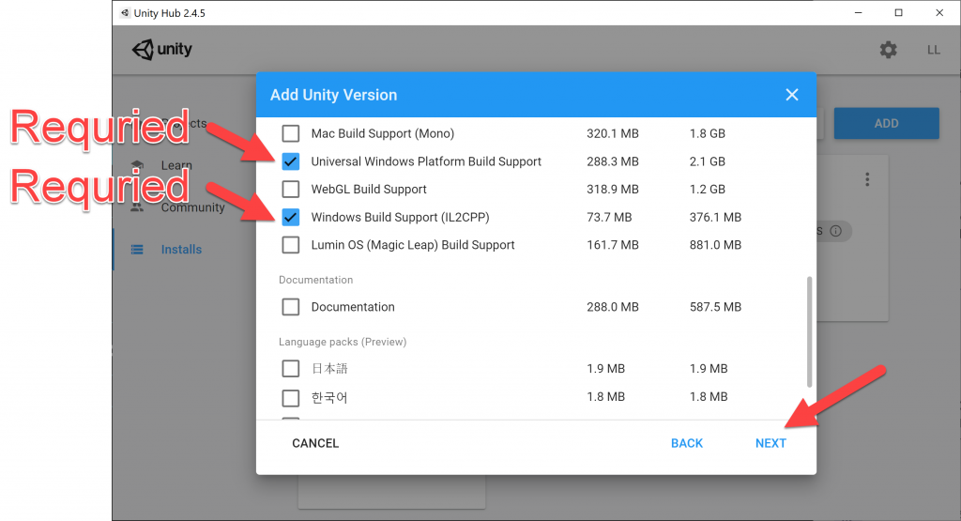The height and width of the screenshot is (521, 961).
Task: Enable WebGL Build Support checkbox
Action: click(291, 189)
